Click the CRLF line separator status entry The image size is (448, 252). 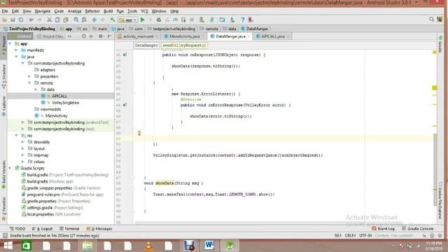(350, 235)
